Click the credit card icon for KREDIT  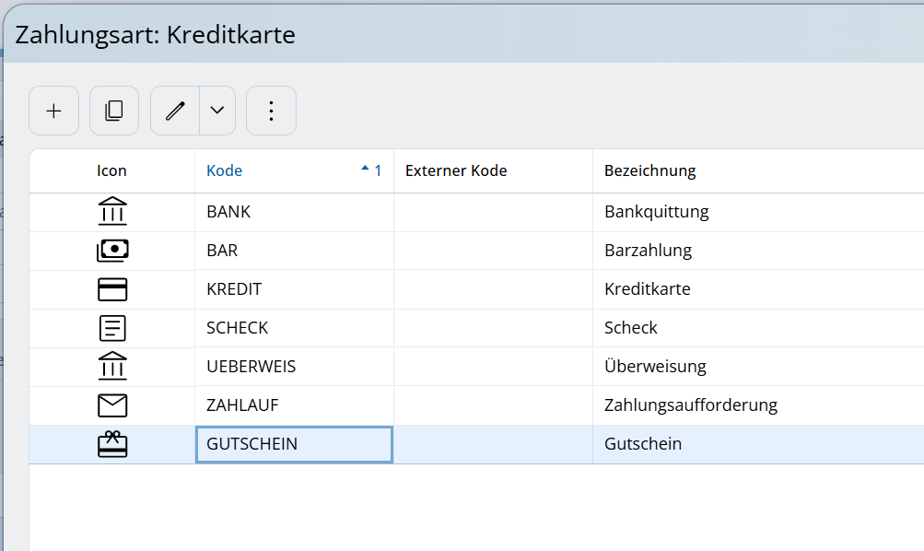[x=112, y=289]
